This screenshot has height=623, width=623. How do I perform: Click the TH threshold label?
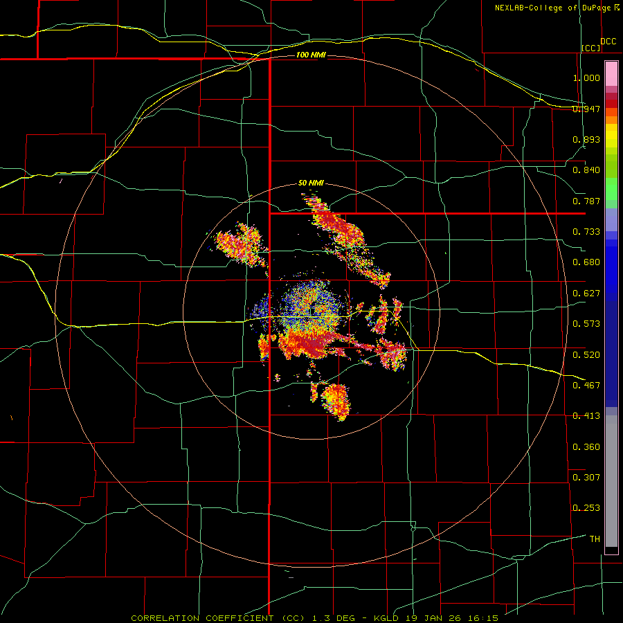(595, 539)
